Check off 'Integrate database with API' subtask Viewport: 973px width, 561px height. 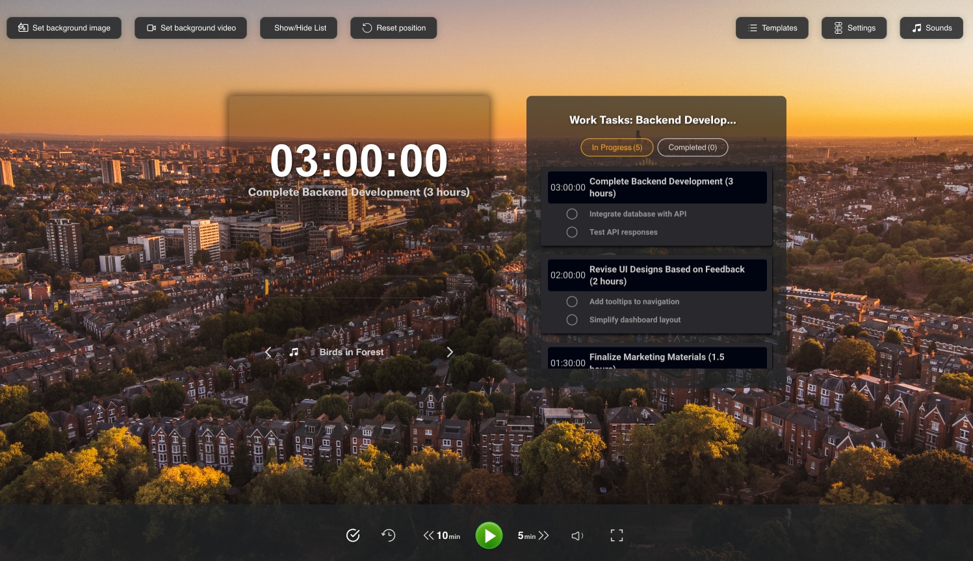571,214
